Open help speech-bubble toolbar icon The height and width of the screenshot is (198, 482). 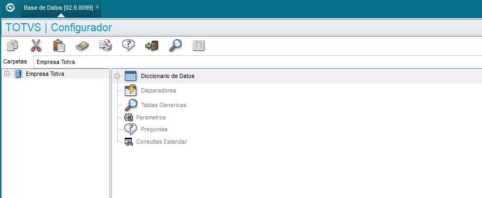point(128,45)
